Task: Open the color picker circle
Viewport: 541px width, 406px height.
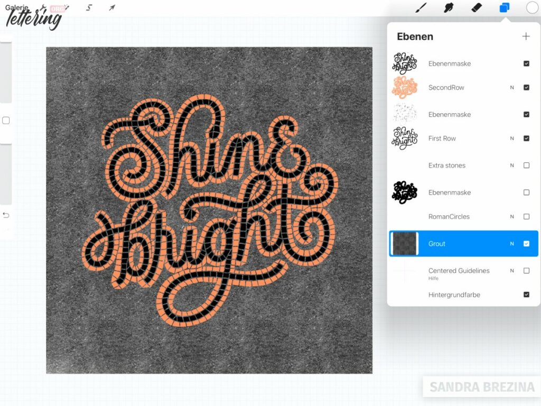Action: [531, 7]
